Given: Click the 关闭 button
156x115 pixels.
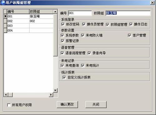Looking at the screenshot, I should [96, 104].
